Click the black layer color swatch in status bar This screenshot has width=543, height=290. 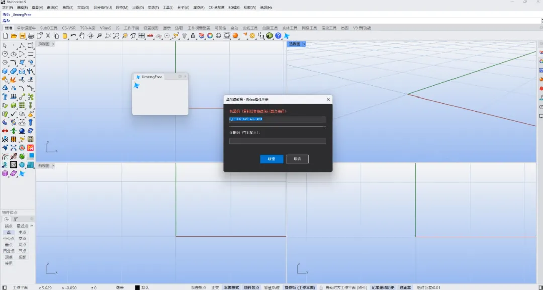point(137,287)
